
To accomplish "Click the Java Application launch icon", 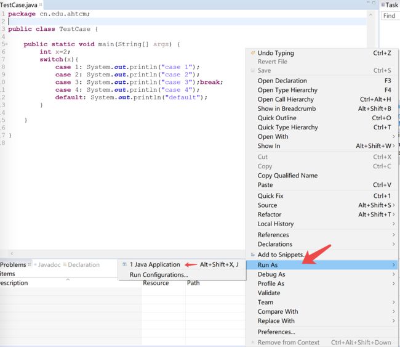I will [x=124, y=264].
